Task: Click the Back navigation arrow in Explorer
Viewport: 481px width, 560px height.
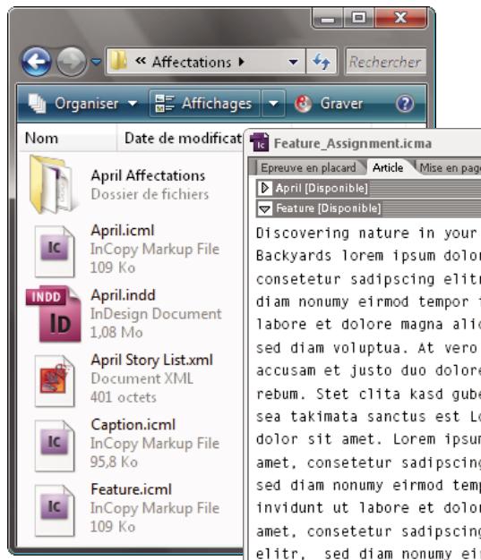Action: [36, 62]
